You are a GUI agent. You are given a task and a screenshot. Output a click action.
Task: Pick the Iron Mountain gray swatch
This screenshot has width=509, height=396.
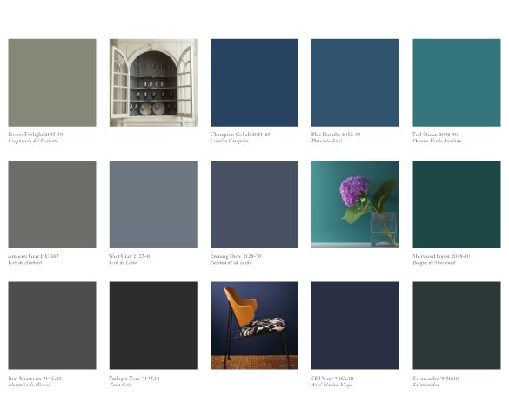(x=52, y=326)
